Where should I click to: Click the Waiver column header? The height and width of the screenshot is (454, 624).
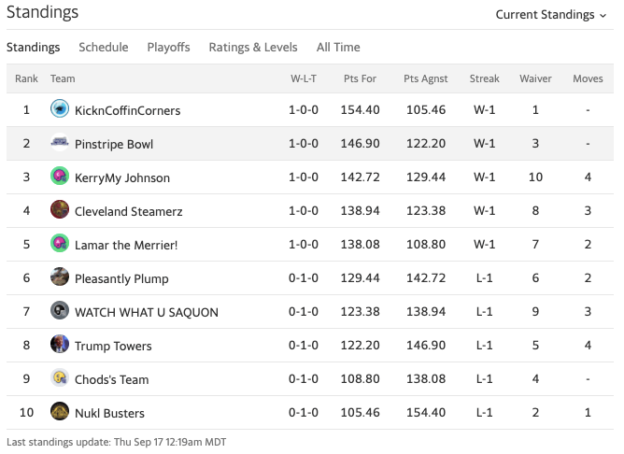(x=535, y=78)
